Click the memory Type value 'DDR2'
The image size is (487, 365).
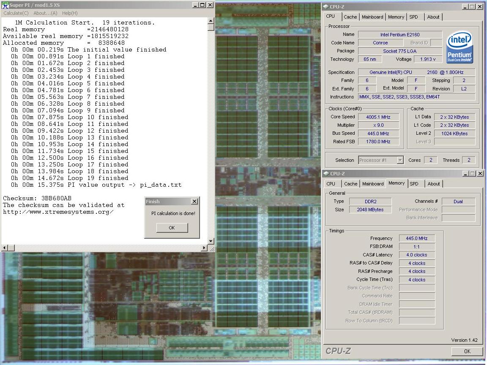pos(370,202)
